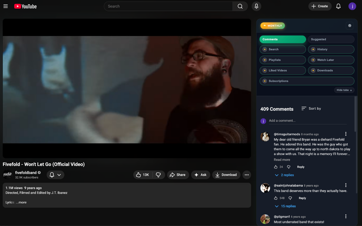The image size is (362, 226).
Task: Like the video with 13K thumbs up
Action: tap(143, 175)
